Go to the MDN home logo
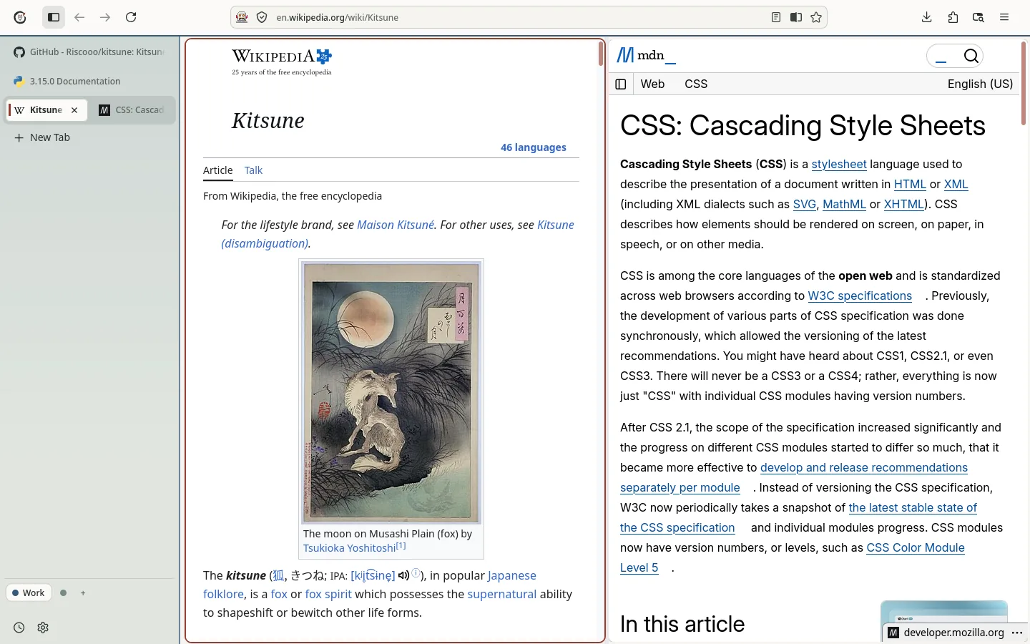 click(647, 55)
